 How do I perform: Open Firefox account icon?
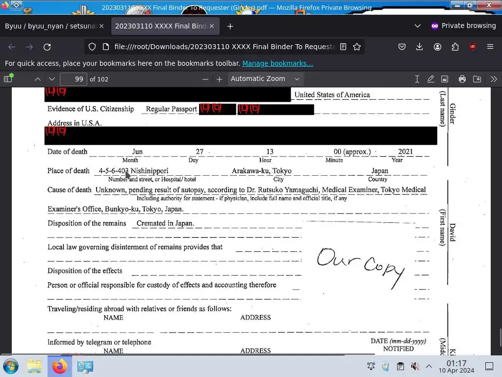tap(437, 47)
